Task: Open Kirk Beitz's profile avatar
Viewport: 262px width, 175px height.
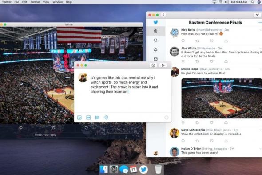Action: point(175,33)
